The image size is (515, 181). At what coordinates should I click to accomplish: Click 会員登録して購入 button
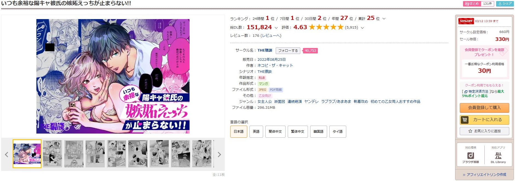[484, 108]
